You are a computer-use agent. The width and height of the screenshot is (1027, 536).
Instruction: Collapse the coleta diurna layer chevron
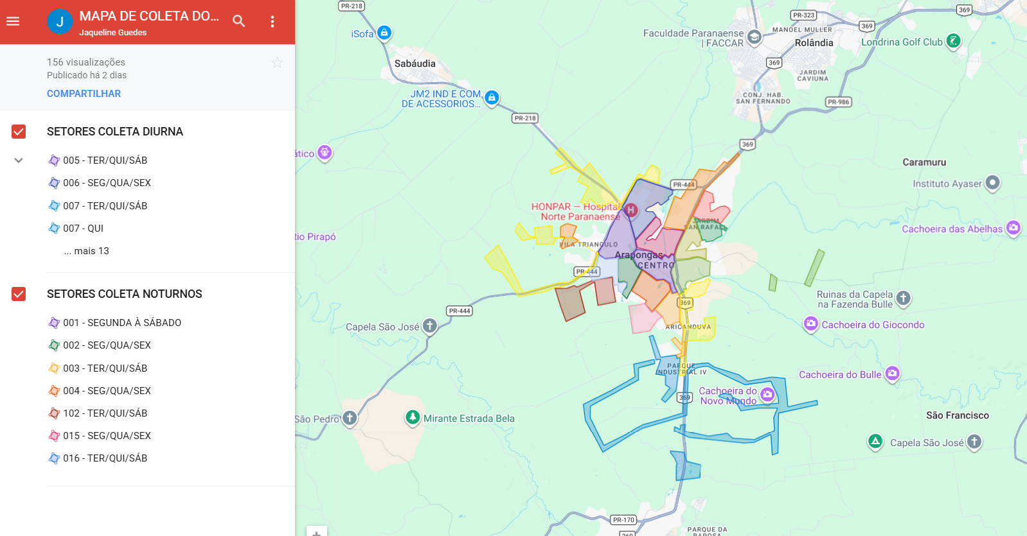[19, 160]
